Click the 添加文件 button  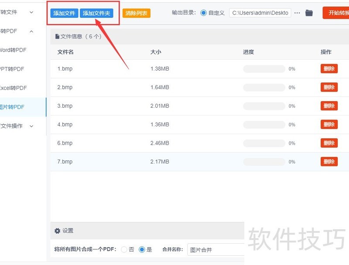[64, 14]
